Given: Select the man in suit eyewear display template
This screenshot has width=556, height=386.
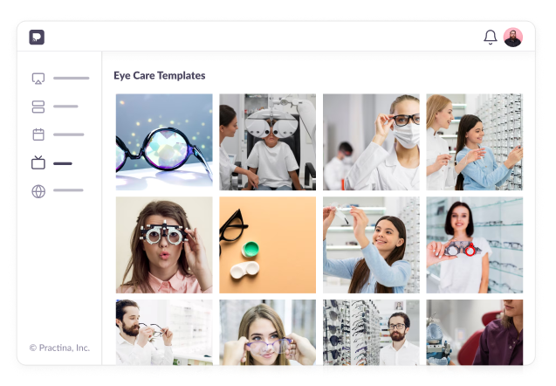Looking at the screenshot, I should pos(370,333).
